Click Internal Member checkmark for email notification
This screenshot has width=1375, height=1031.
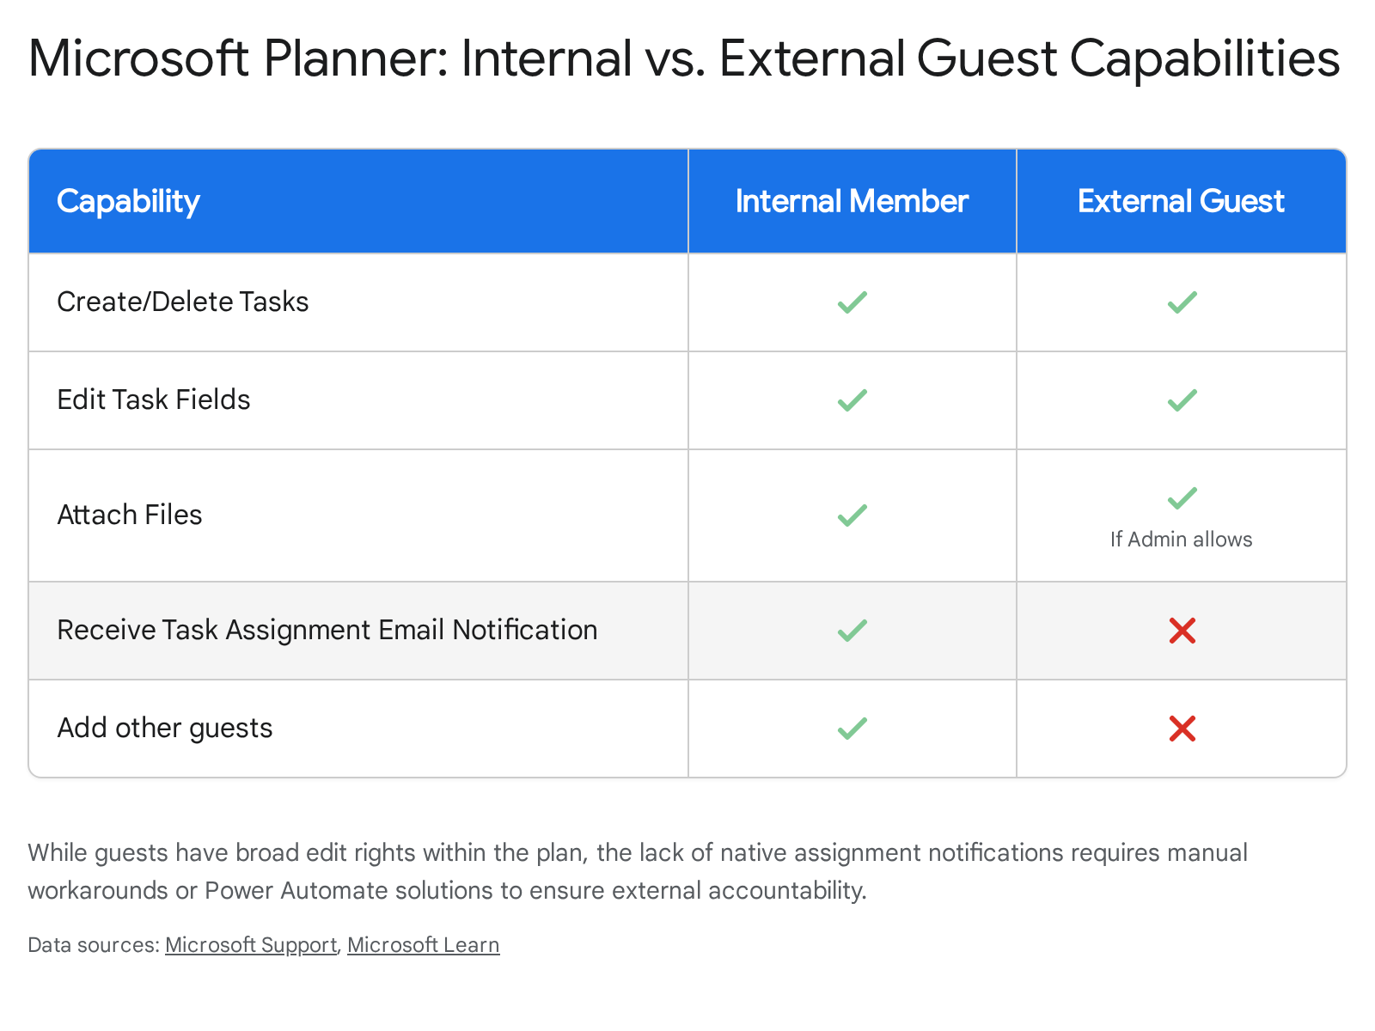point(852,631)
